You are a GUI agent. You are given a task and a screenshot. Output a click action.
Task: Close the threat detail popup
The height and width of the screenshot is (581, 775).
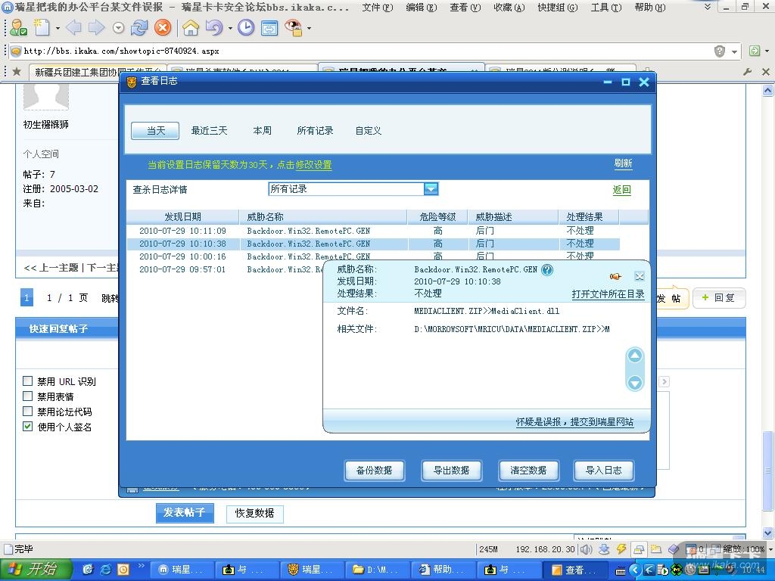[639, 276]
